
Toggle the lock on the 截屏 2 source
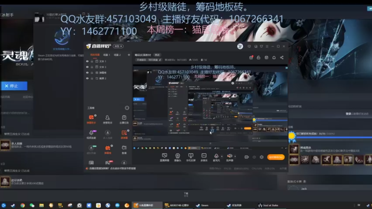[x=92, y=78]
